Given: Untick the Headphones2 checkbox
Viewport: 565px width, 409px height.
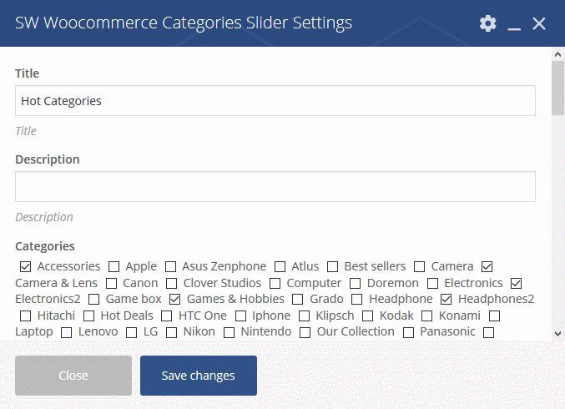Looking at the screenshot, I should (446, 299).
